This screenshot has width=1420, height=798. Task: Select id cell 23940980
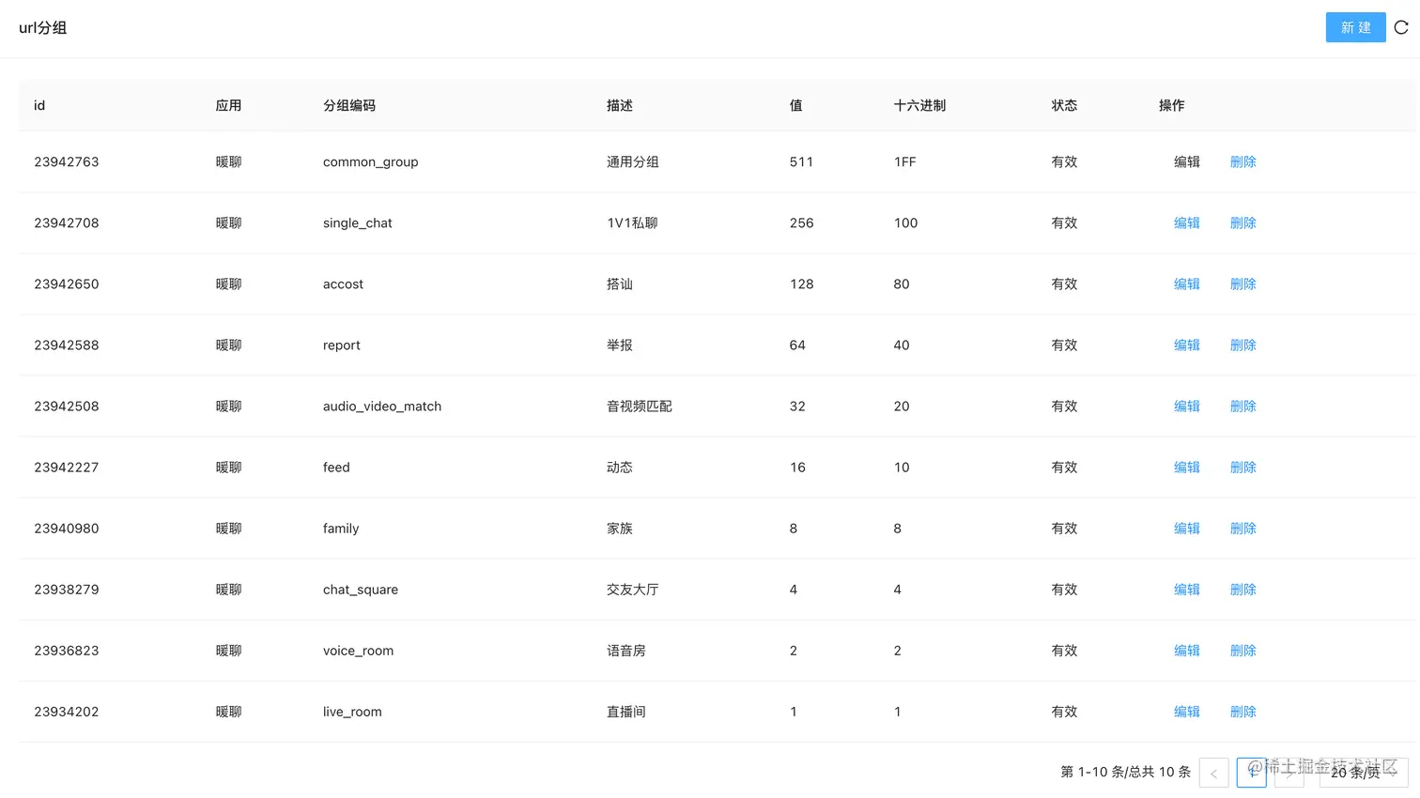[67, 528]
